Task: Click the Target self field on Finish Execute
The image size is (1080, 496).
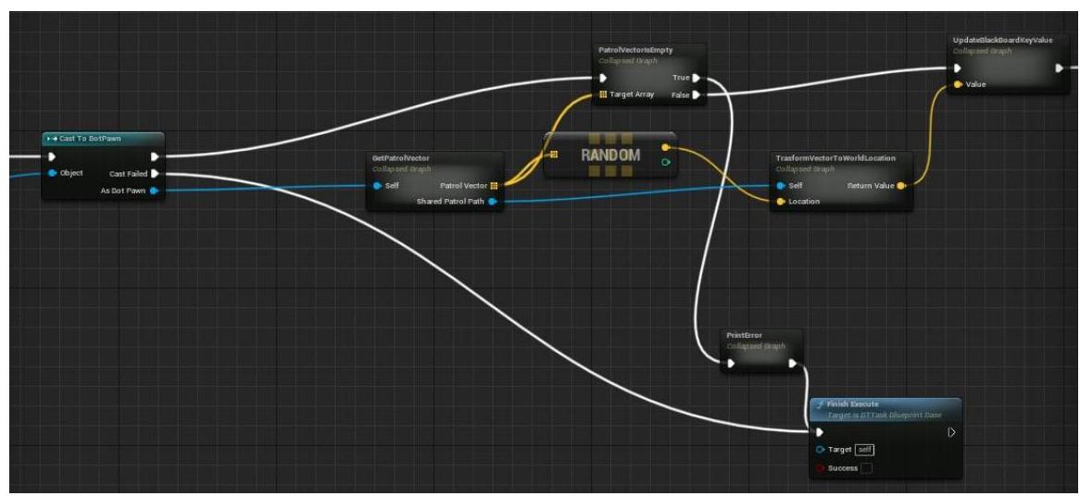Action: (864, 450)
